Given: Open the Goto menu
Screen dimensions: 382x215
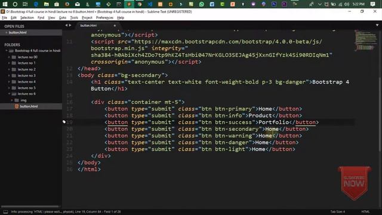Looking at the screenshot, I should 63,17.
